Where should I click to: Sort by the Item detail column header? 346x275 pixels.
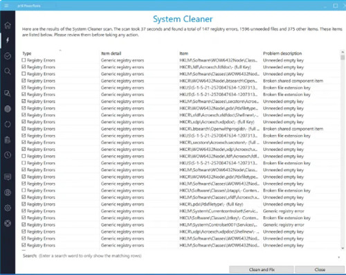(x=111, y=53)
